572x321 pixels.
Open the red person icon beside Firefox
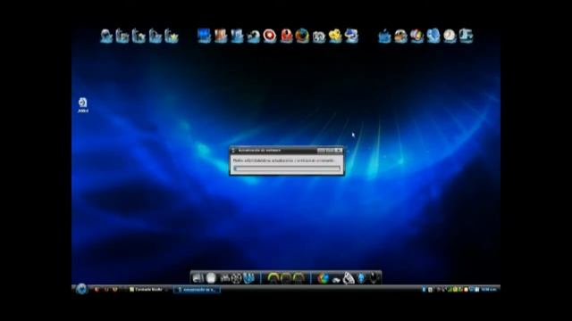tap(286, 36)
